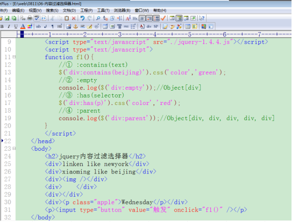The height and width of the screenshot is (222, 292).
Task: Click the view in browser icon
Action: pyautogui.click(x=44, y=18)
